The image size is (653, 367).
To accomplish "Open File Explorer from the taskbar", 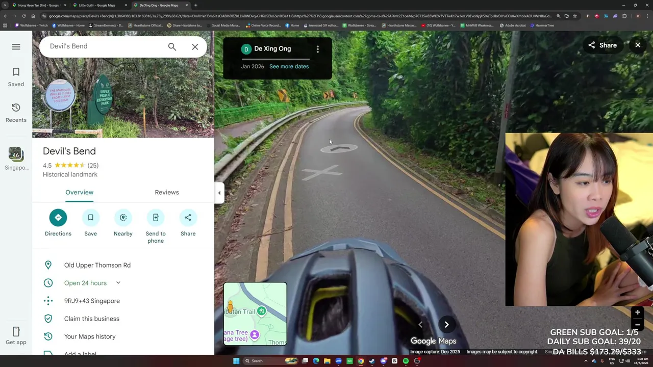I will [x=327, y=361].
